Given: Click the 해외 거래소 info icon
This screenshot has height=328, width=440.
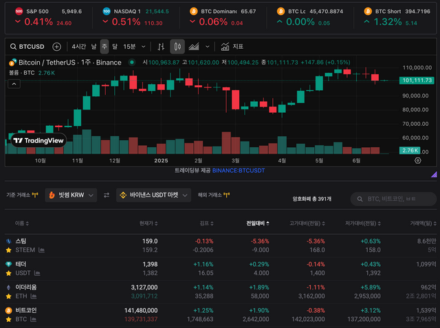Looking at the screenshot, I should pos(226,195).
